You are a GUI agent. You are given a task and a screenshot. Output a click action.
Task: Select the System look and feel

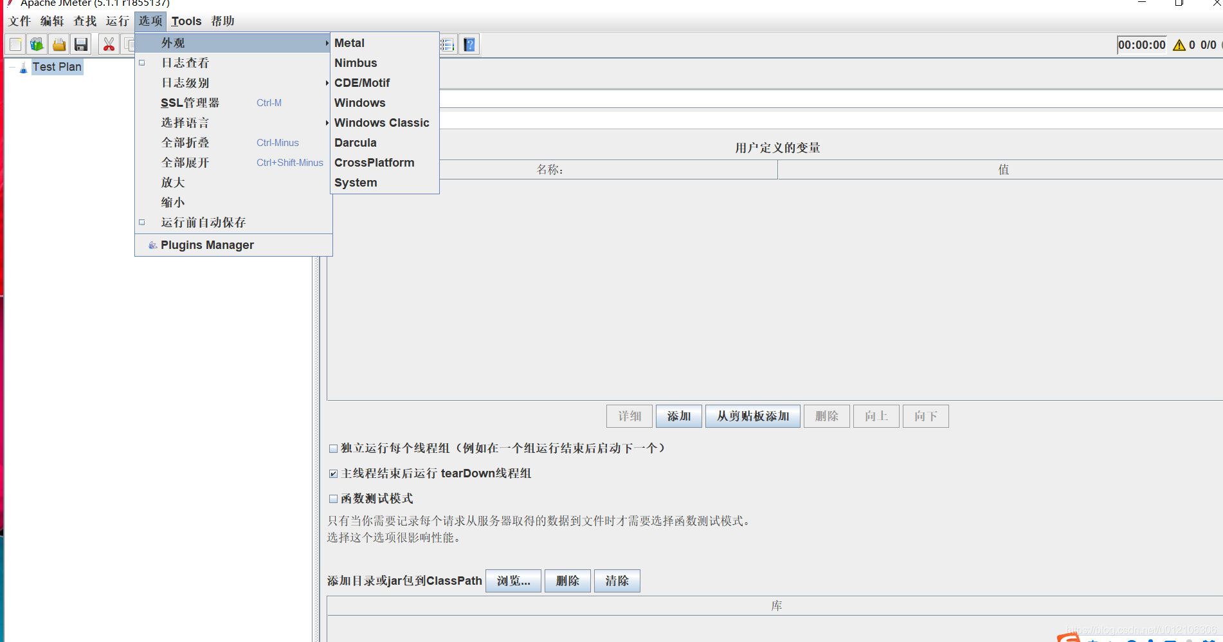coord(385,183)
